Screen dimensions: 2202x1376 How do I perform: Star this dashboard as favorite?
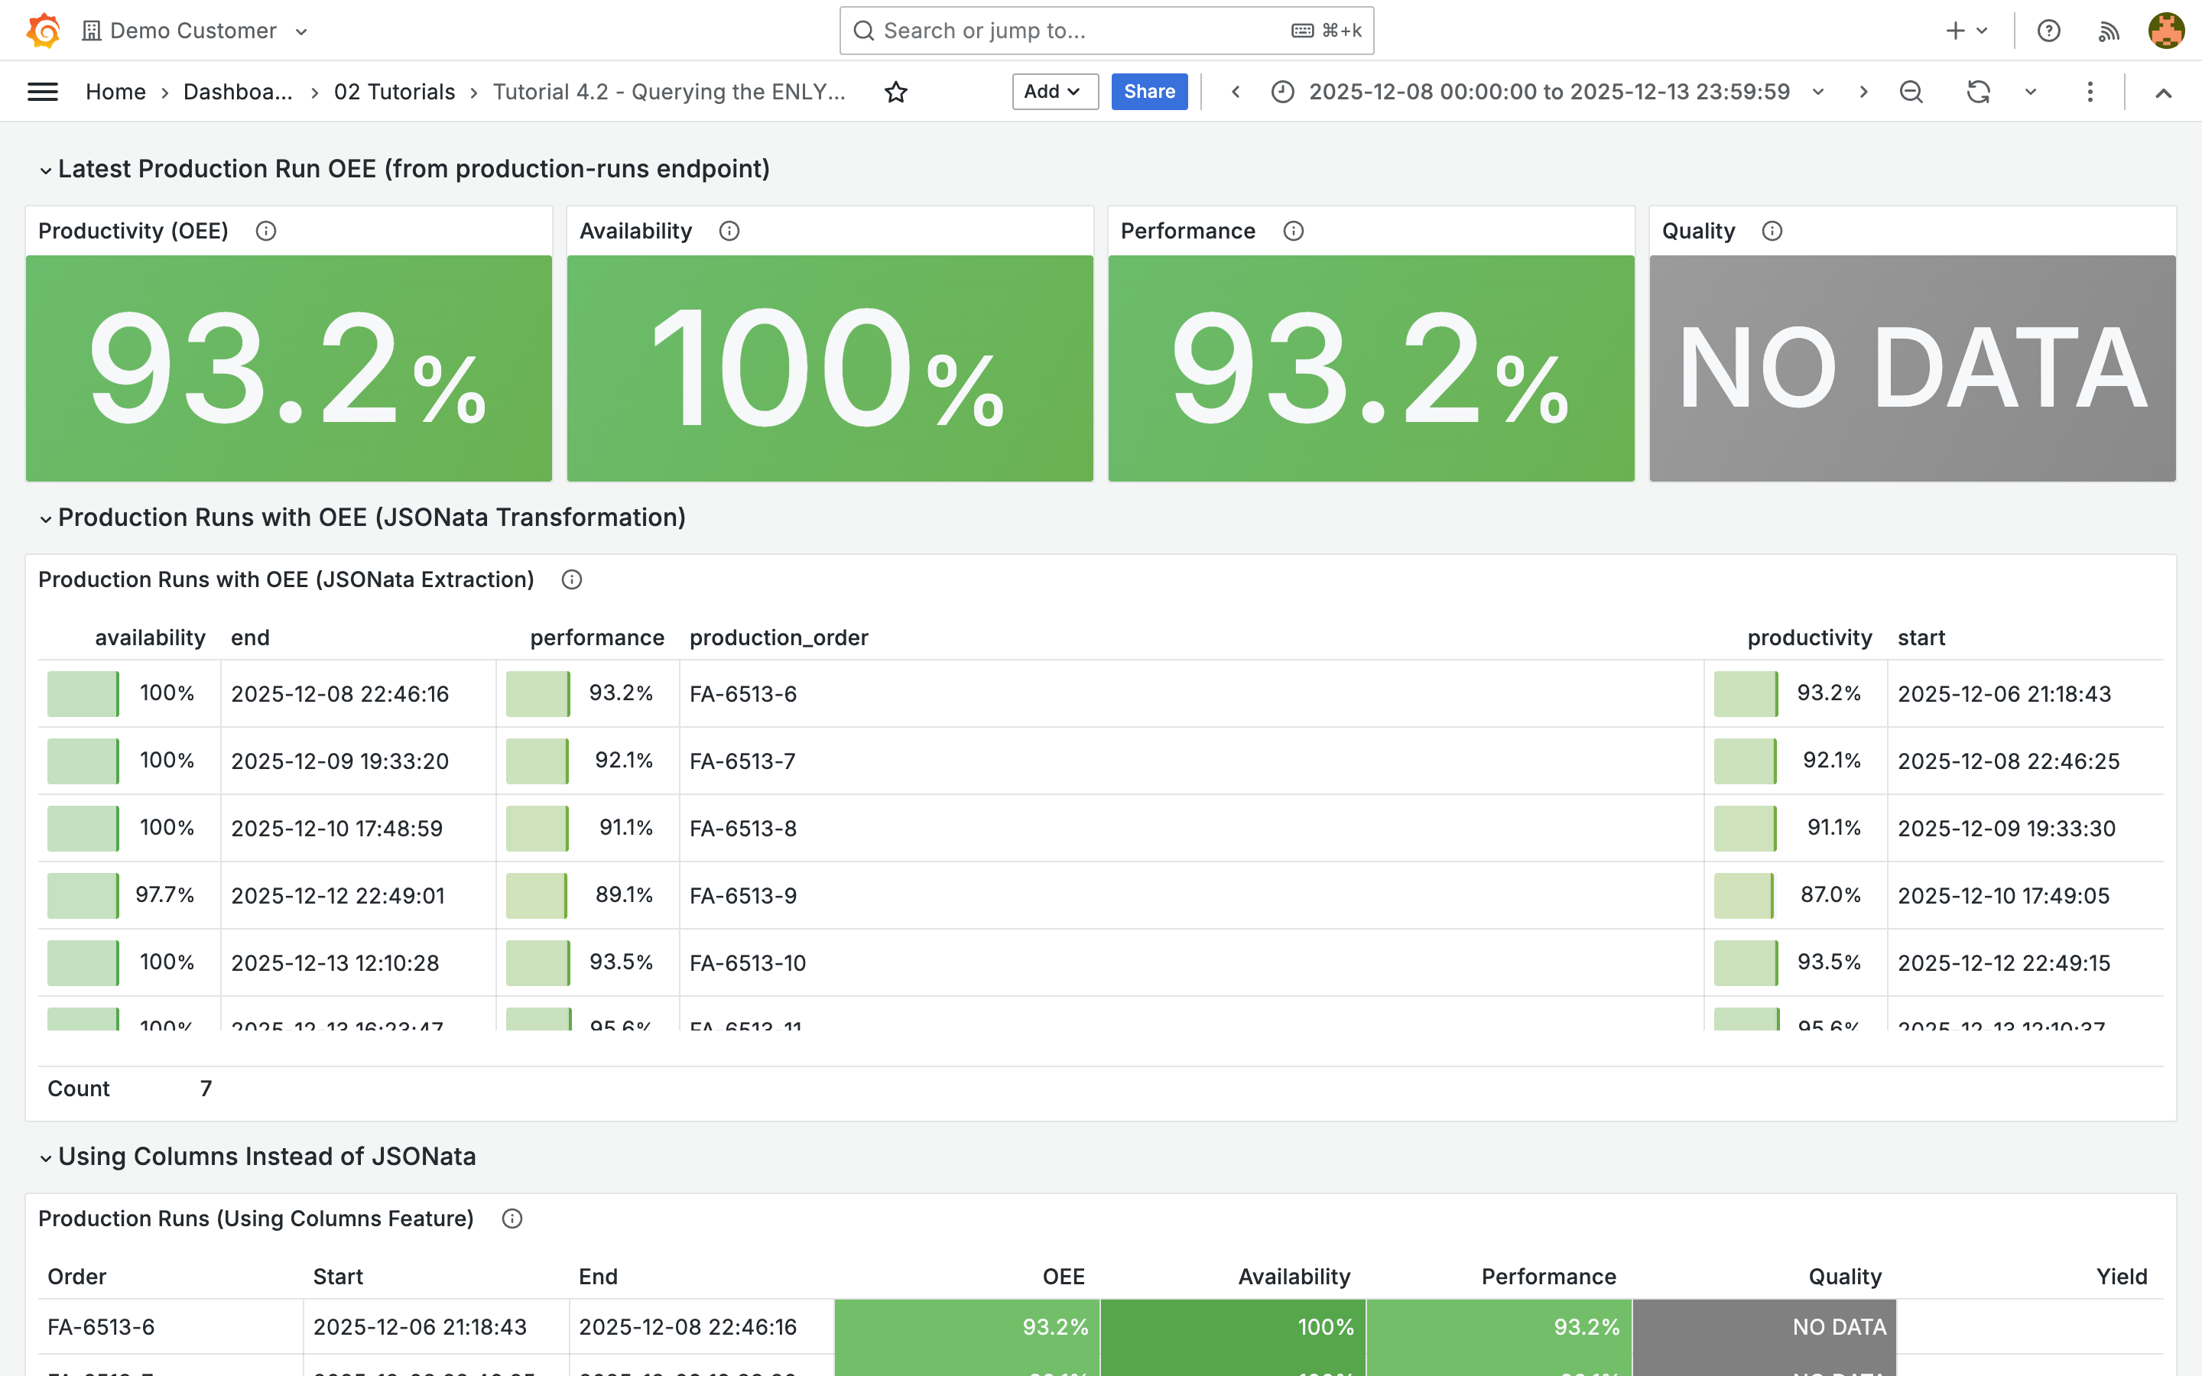[x=895, y=92]
